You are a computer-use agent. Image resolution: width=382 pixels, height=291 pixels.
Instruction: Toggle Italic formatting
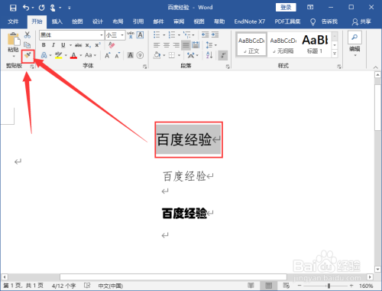[53, 45]
